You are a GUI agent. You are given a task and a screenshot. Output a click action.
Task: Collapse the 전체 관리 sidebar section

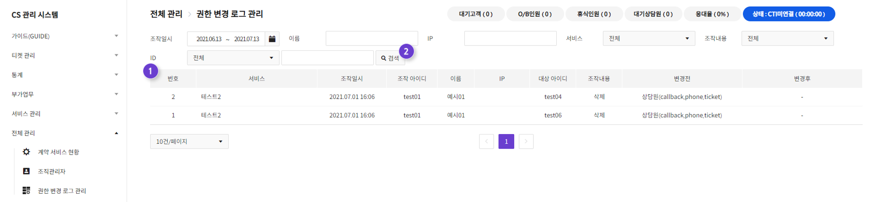(x=65, y=133)
